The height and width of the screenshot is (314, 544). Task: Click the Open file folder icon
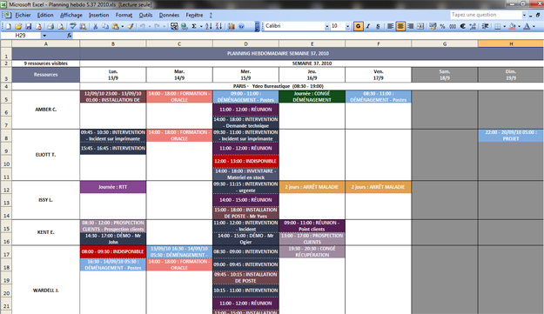[18, 26]
